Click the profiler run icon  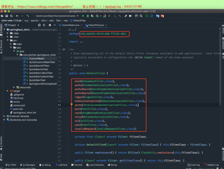(x=97, y=16)
